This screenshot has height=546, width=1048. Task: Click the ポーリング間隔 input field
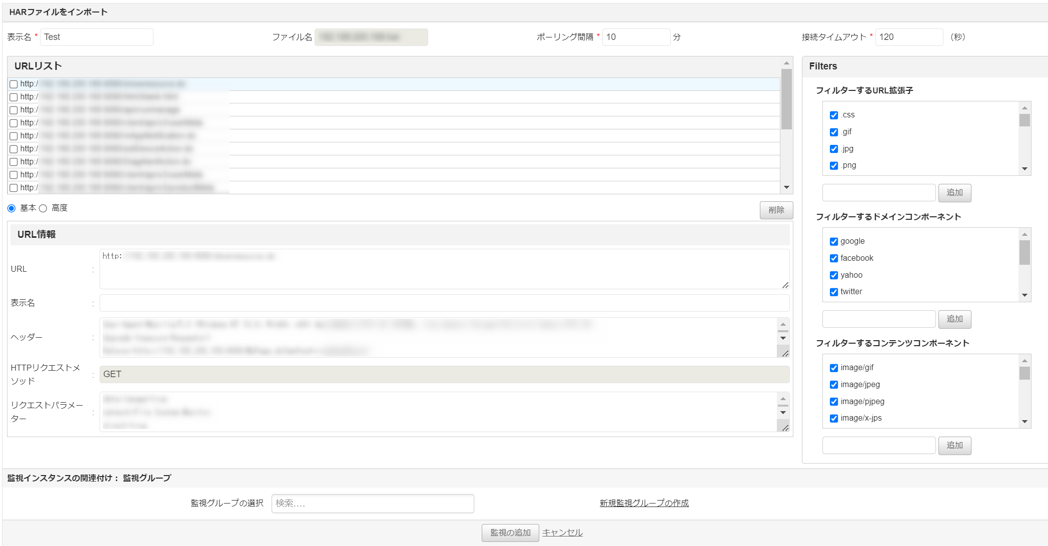click(636, 37)
